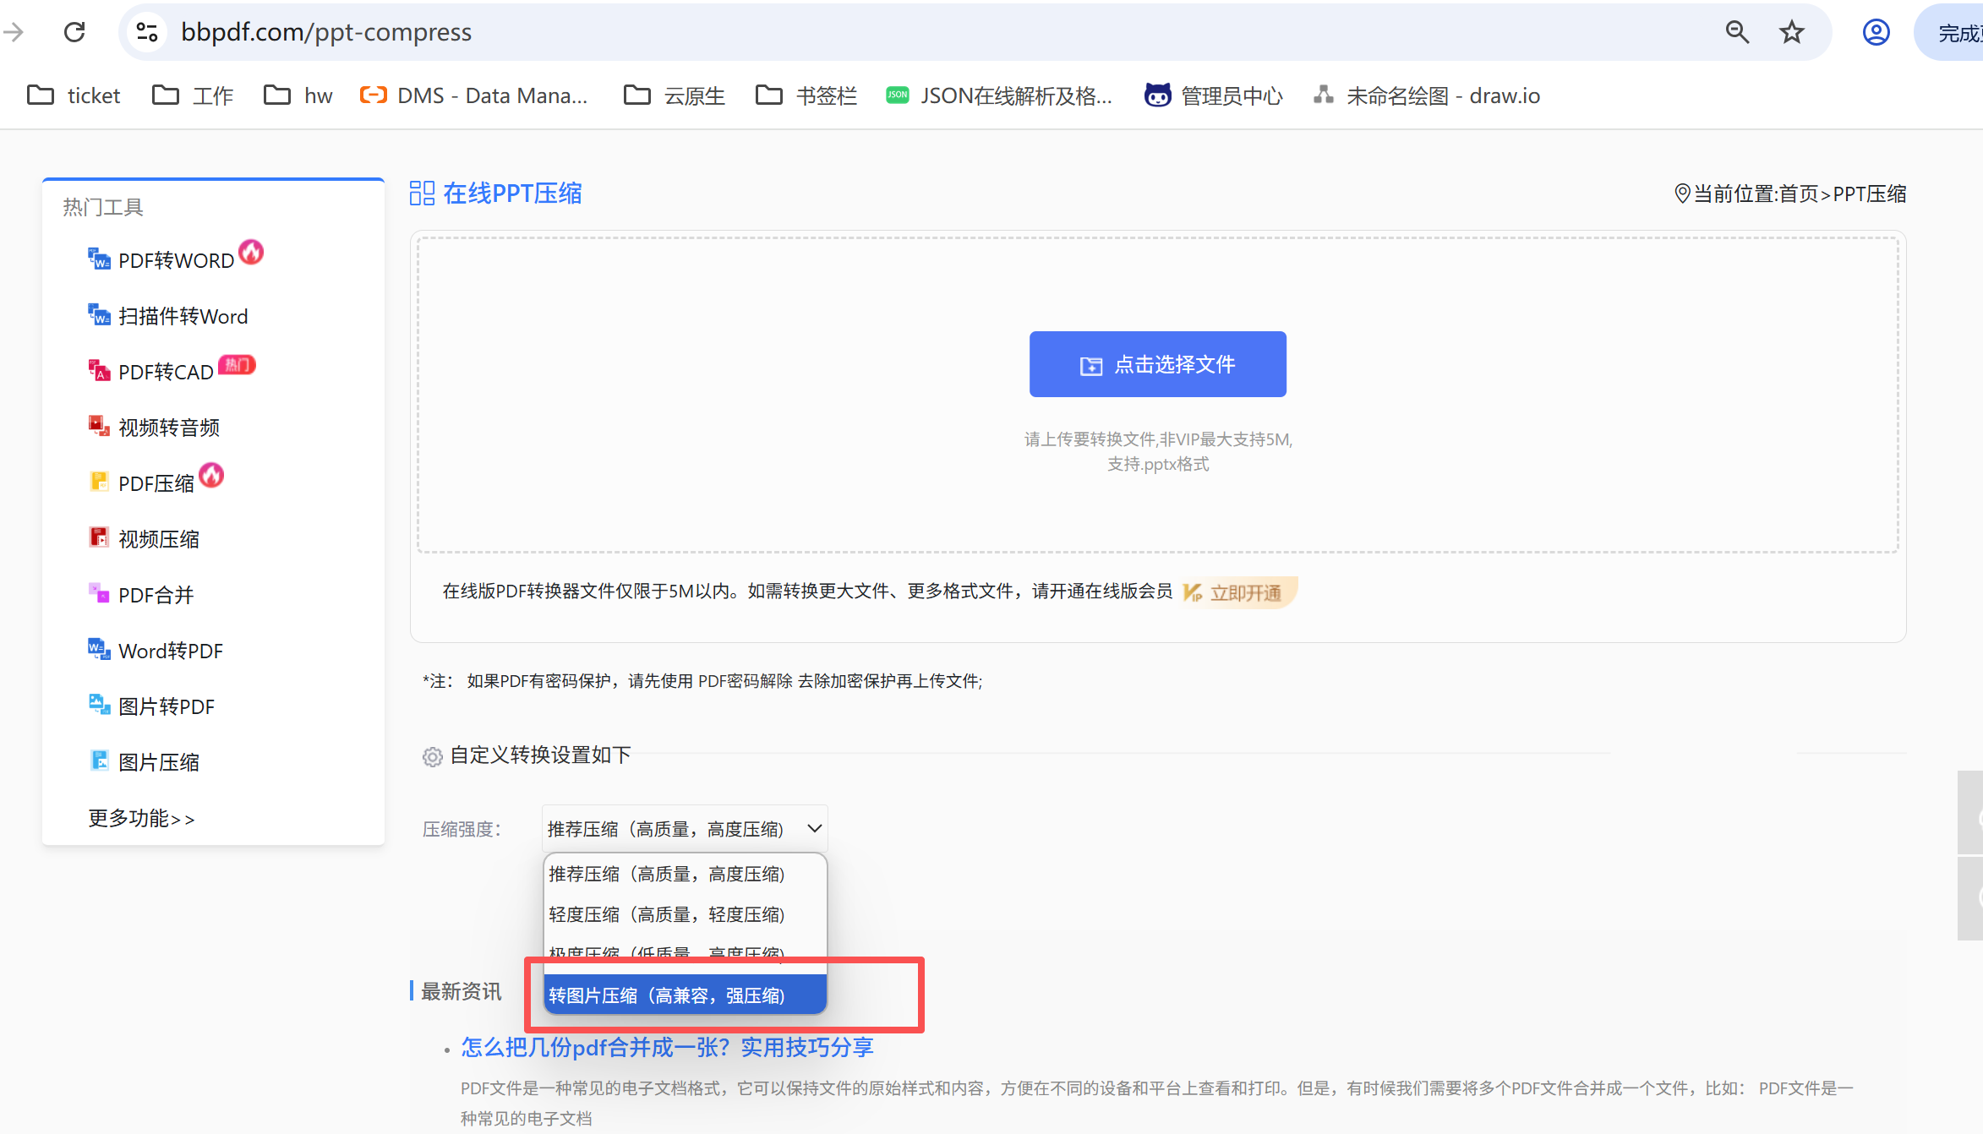Open the Chrome profile avatar icon
This screenshot has width=1983, height=1134.
point(1876,32)
